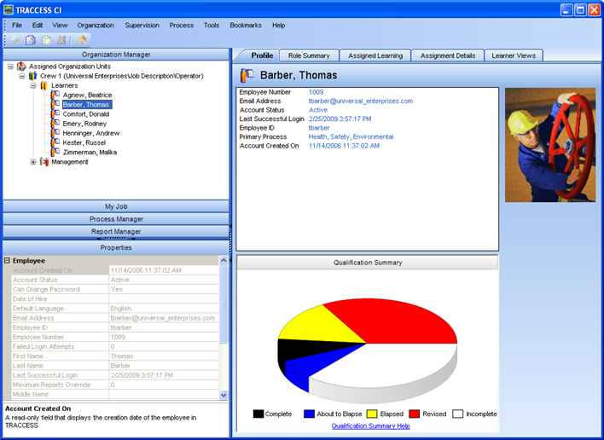Click the icon beside Zimmerman, Malika
Viewport: 604px width, 440px height.
(55, 152)
